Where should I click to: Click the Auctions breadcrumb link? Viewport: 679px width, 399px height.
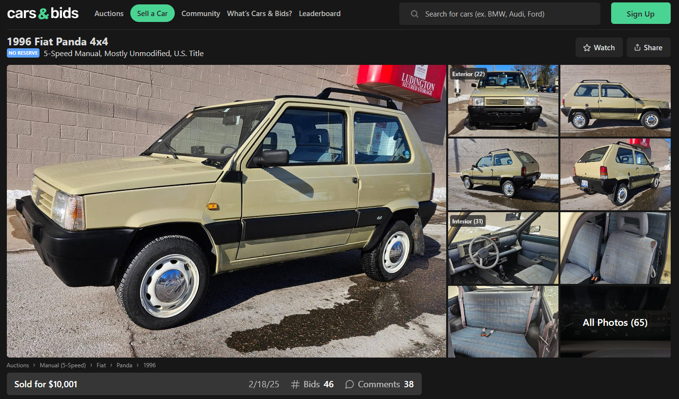tap(18, 365)
